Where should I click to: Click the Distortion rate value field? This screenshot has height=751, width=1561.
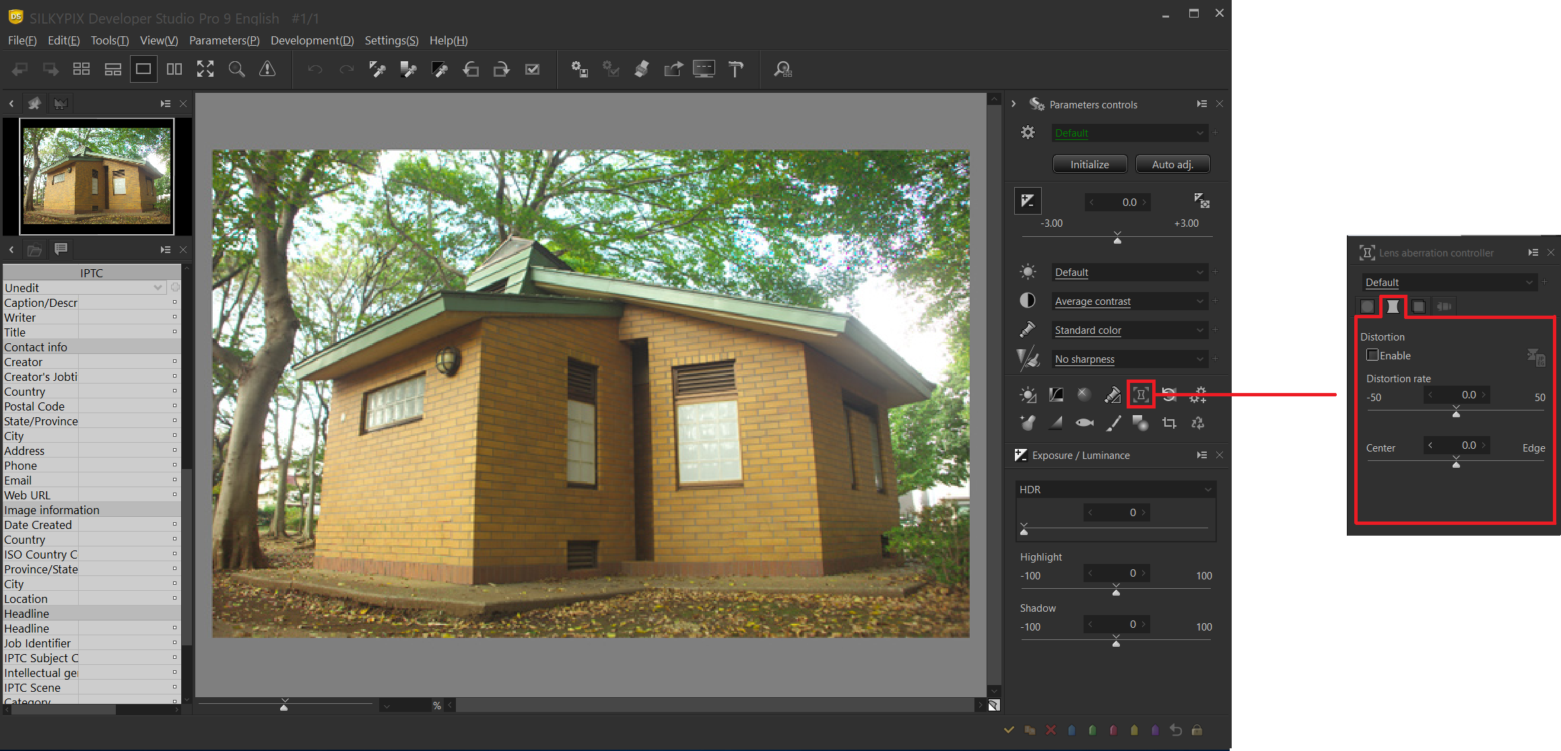[x=1456, y=395]
